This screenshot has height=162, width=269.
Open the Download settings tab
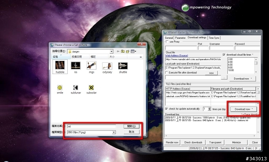197,37
